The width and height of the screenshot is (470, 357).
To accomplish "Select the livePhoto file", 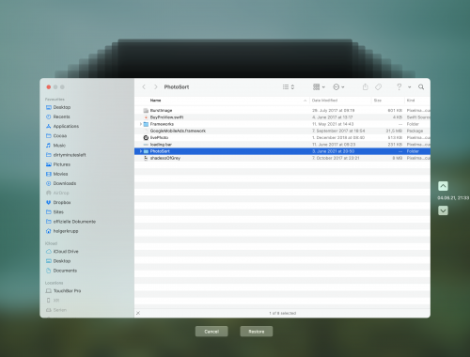I will [282, 138].
